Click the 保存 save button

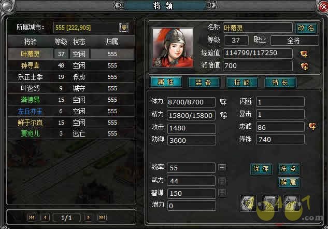[x=261, y=169]
